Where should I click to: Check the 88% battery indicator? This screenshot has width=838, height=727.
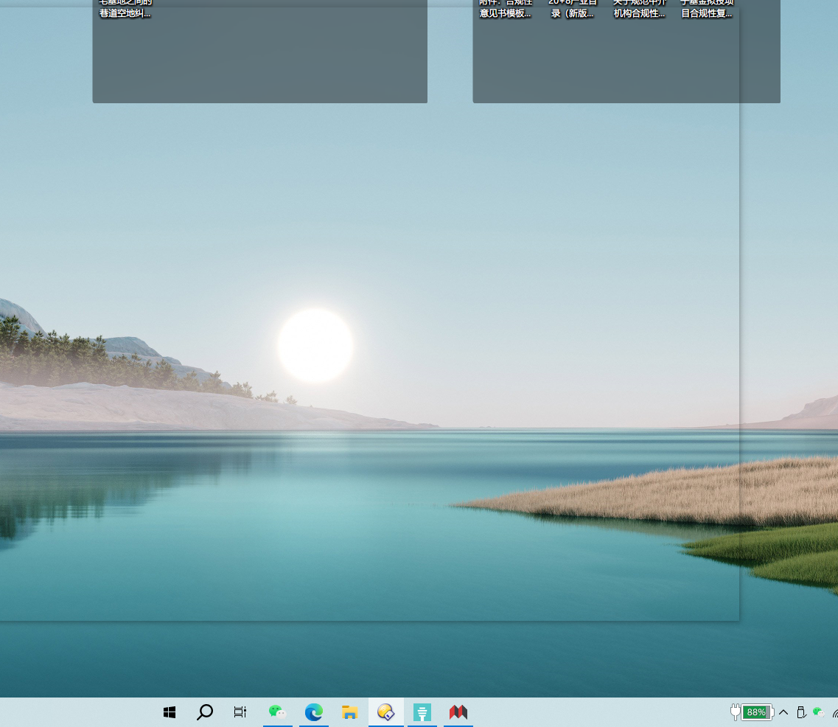tap(755, 712)
